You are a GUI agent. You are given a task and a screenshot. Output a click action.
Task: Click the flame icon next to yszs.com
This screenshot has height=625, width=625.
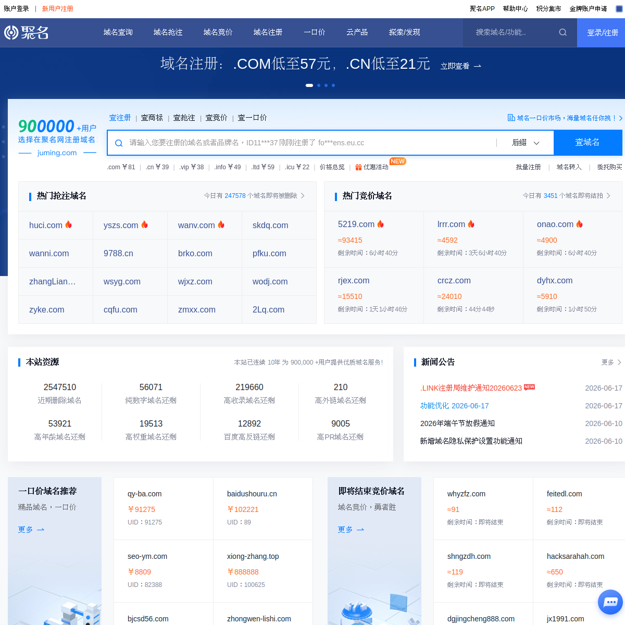(145, 224)
